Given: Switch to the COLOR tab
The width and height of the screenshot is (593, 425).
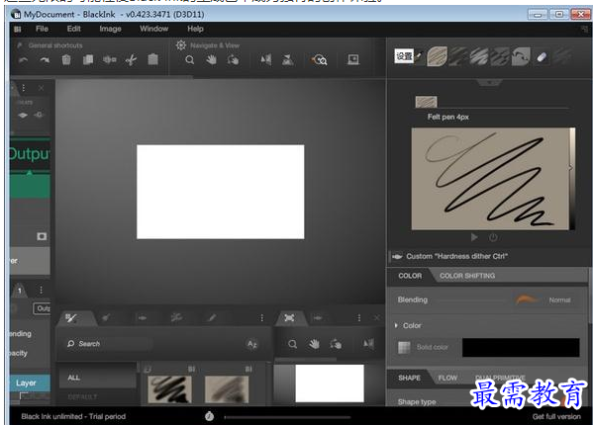Looking at the screenshot, I should 410,276.
